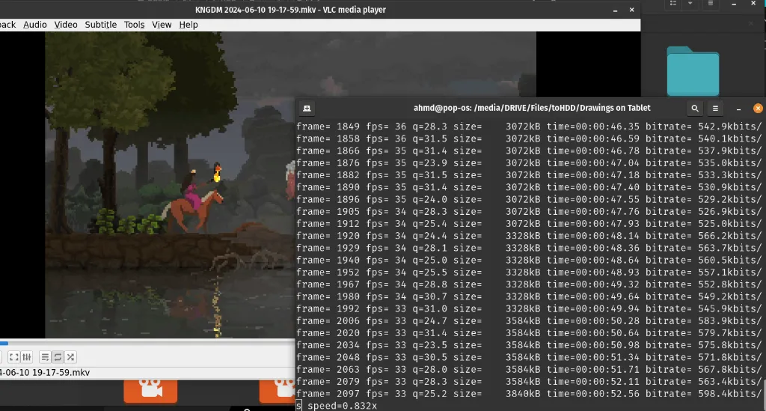The image size is (766, 411).
Task: Click the speed=0.832x terminal line
Action: pyautogui.click(x=342, y=406)
